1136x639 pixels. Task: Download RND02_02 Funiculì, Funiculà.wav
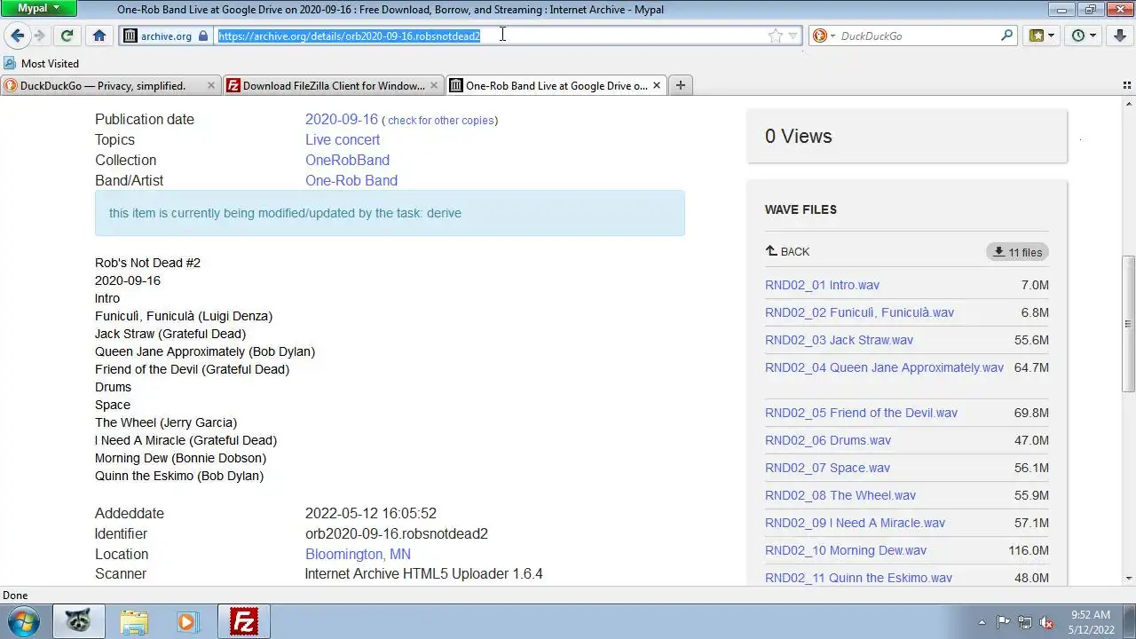tap(859, 312)
